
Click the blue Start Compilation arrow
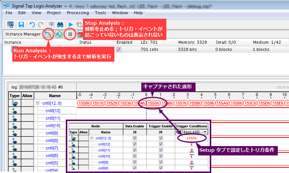click(x=71, y=25)
